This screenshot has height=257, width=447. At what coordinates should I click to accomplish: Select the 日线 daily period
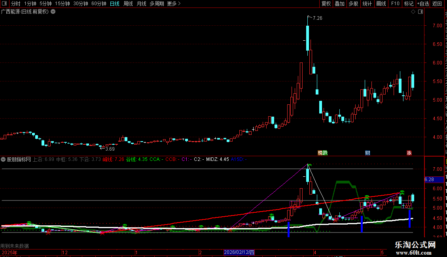(x=115, y=4)
